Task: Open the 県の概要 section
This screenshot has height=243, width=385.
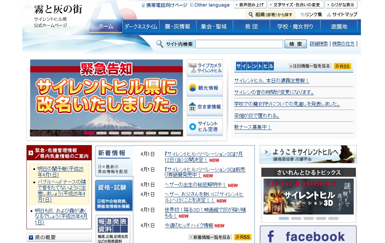Action: [59, 237]
